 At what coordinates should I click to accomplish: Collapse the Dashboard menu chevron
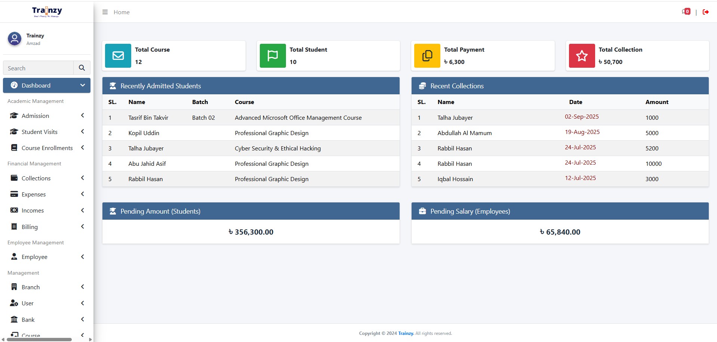(x=83, y=85)
